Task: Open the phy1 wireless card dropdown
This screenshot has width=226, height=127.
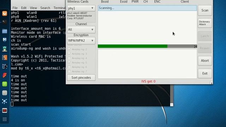Action: pyautogui.click(x=81, y=8)
